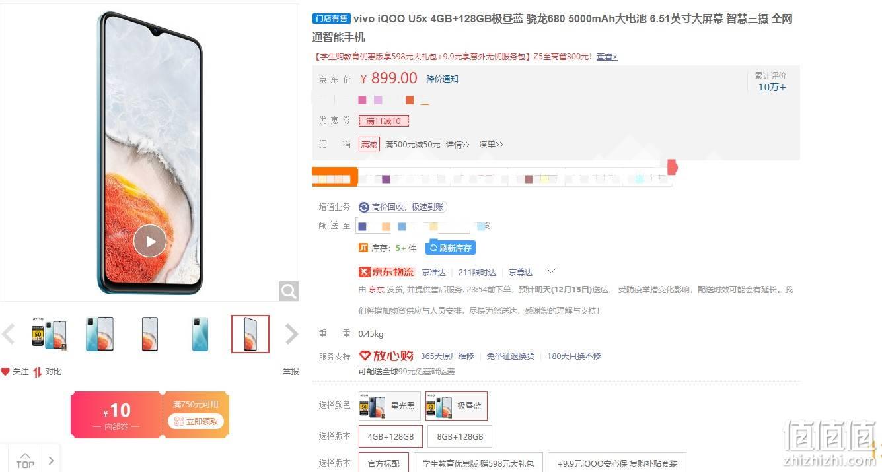The image size is (882, 472).
Task: Show previous thumbnails with left arrow
Action: 9,334
